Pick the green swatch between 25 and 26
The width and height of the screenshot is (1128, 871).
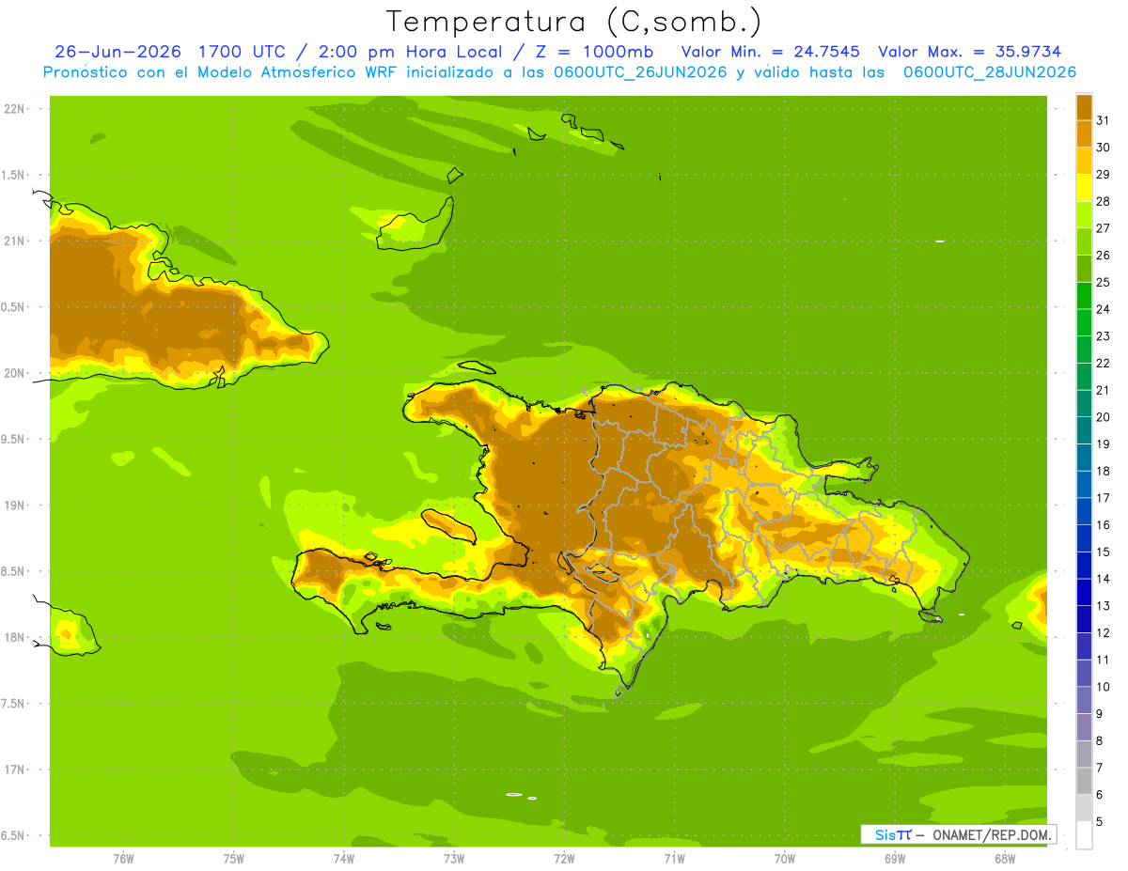[x=1084, y=269]
